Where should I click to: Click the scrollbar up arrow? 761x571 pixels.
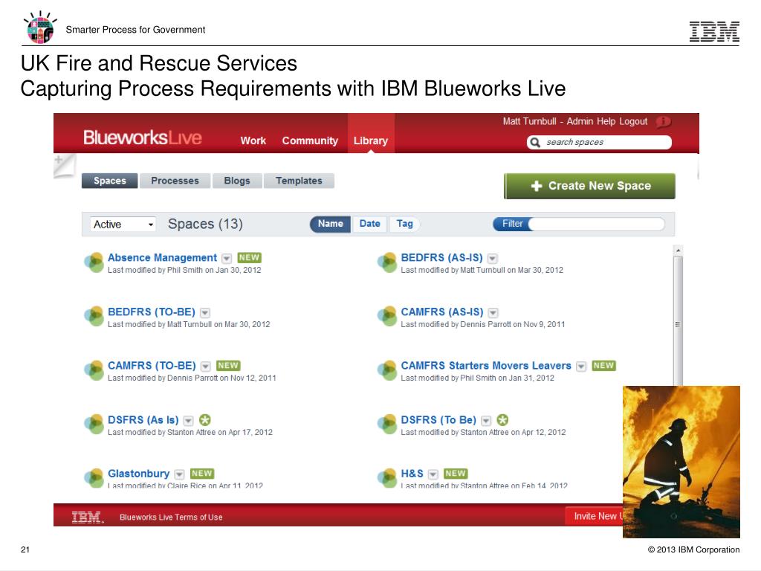[678, 251]
